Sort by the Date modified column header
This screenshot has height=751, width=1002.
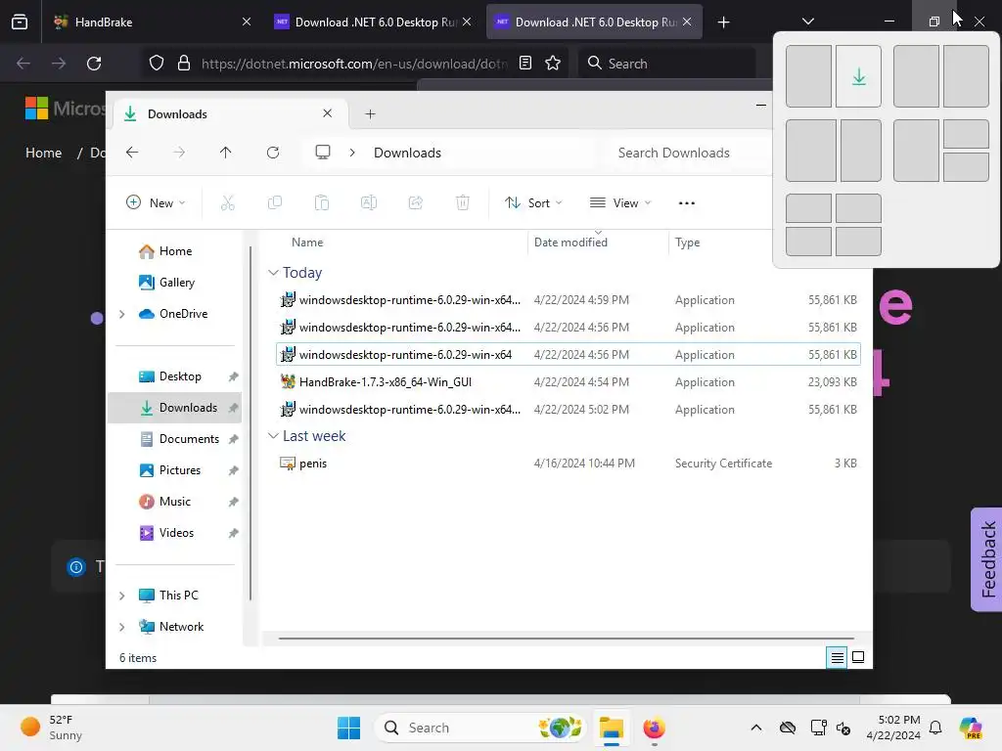(570, 243)
